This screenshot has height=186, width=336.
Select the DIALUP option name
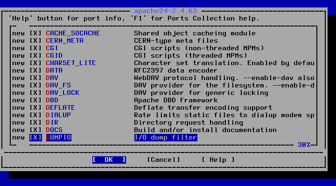click(x=58, y=115)
